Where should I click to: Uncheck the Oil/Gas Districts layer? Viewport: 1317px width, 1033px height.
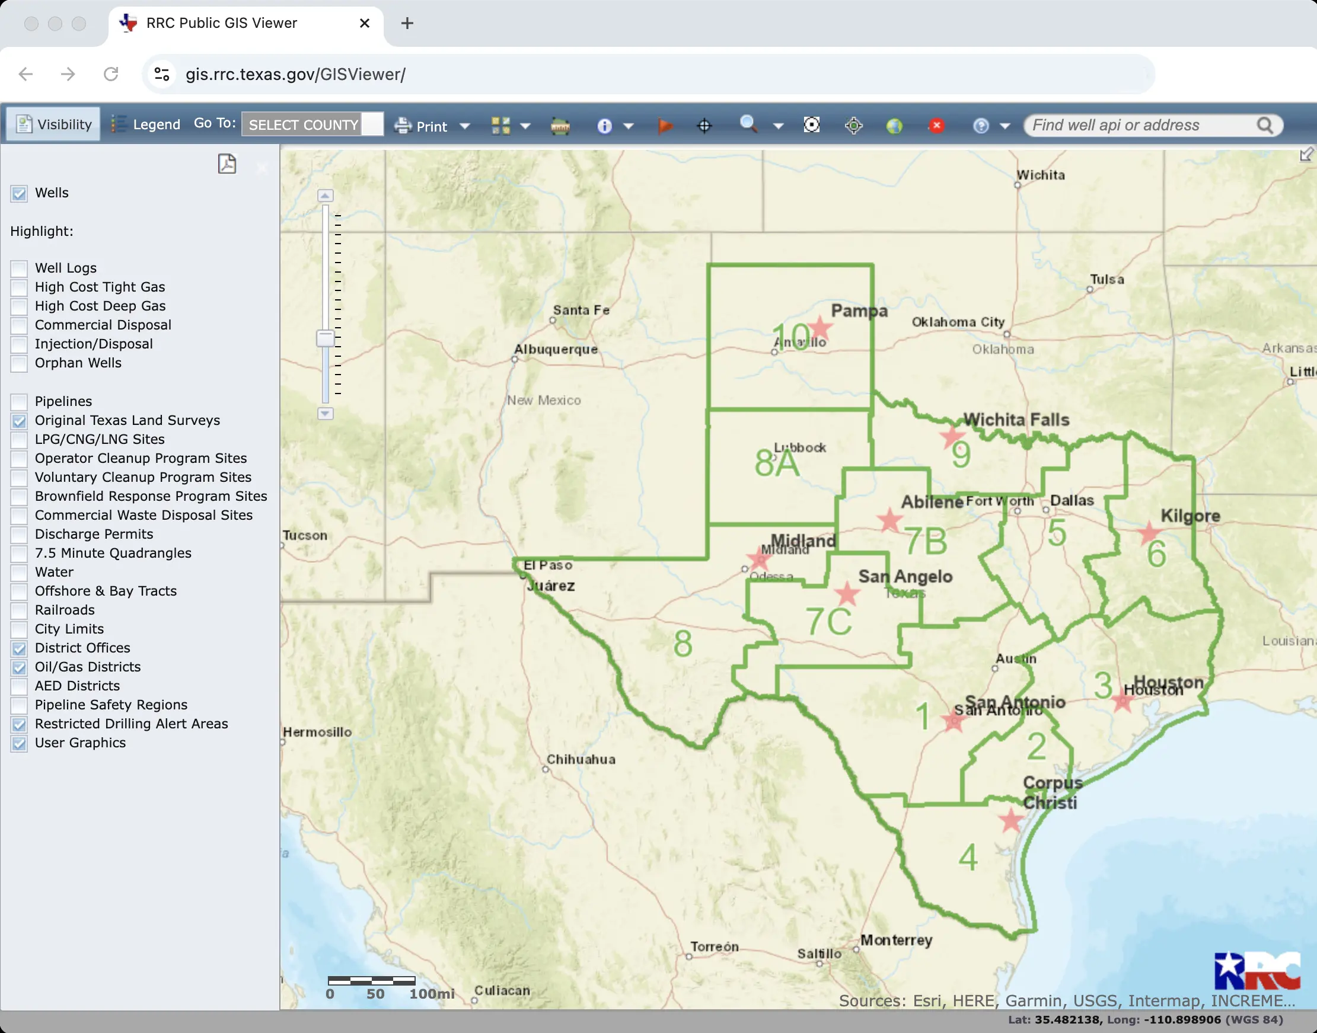20,667
